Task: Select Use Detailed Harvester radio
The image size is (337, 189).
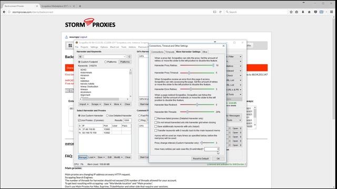Action: (107, 115)
